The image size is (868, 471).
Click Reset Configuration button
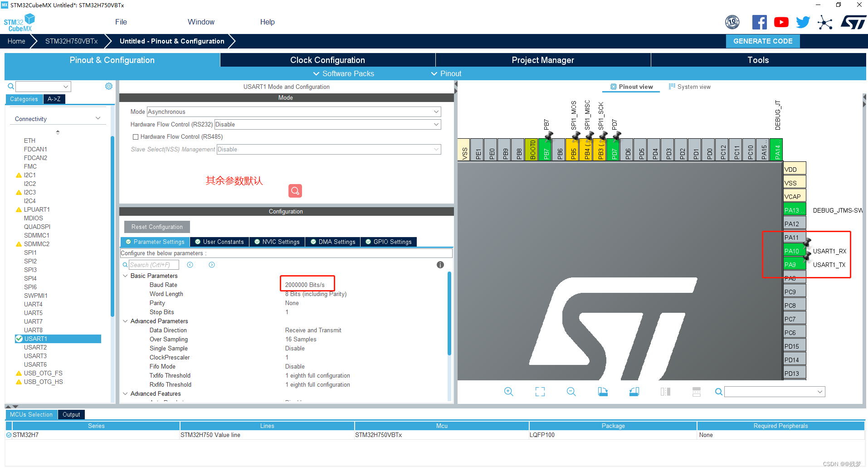tap(157, 227)
